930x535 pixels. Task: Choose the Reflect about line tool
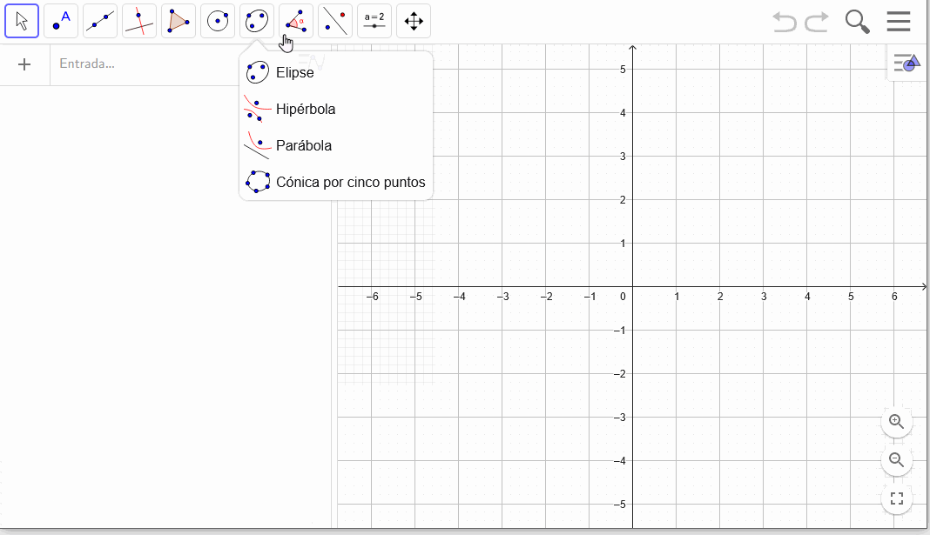tap(335, 22)
